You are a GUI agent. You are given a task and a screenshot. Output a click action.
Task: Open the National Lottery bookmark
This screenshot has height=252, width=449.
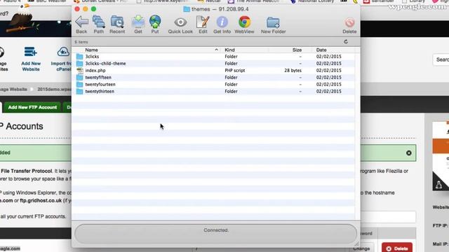(x=312, y=1)
